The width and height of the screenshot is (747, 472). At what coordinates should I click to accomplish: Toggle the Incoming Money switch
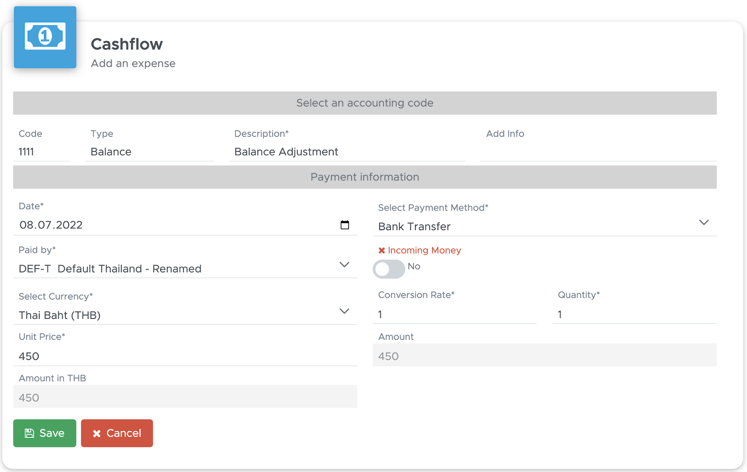[389, 269]
